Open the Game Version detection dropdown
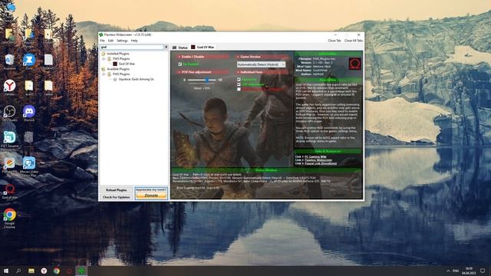 (261, 64)
